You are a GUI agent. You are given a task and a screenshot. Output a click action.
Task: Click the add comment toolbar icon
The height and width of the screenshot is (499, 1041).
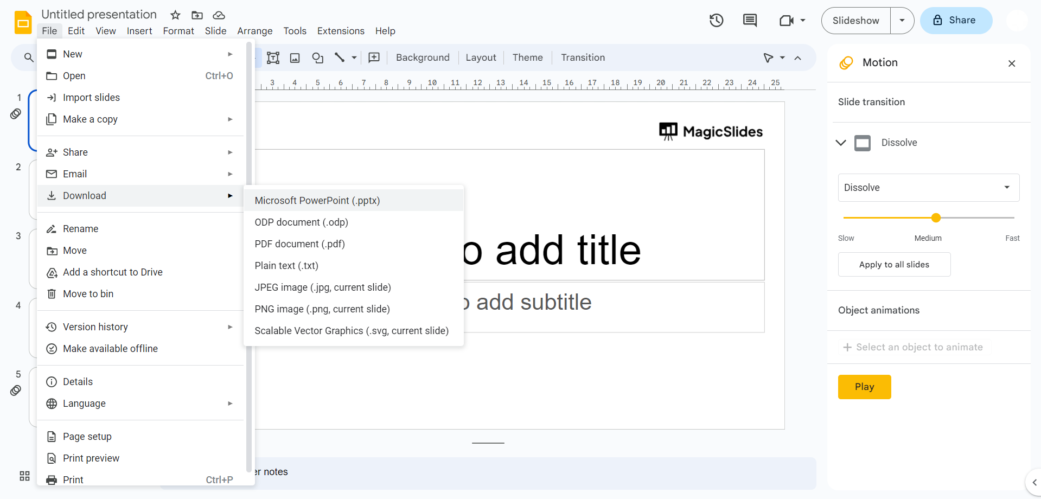click(x=374, y=57)
